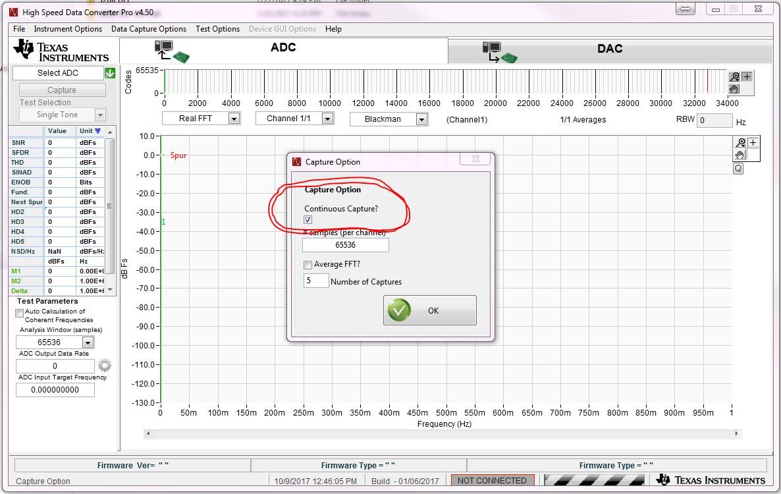
Task: Click the ADC Input Target Frequency field
Action: click(55, 390)
